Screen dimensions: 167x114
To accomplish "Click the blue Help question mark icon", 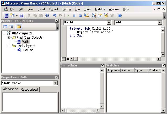I will click(120, 16).
